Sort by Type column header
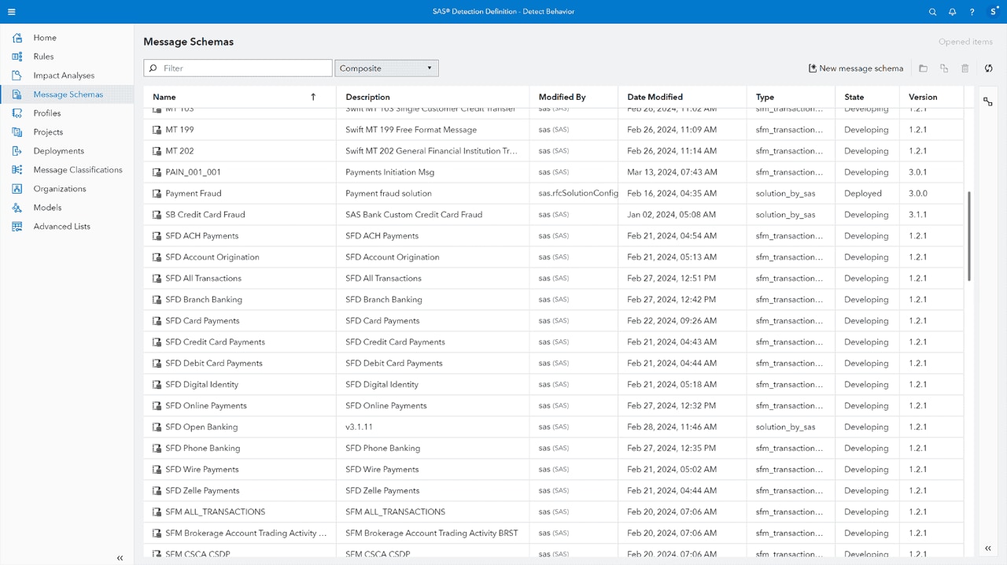Image resolution: width=1007 pixels, height=565 pixels. (x=765, y=97)
